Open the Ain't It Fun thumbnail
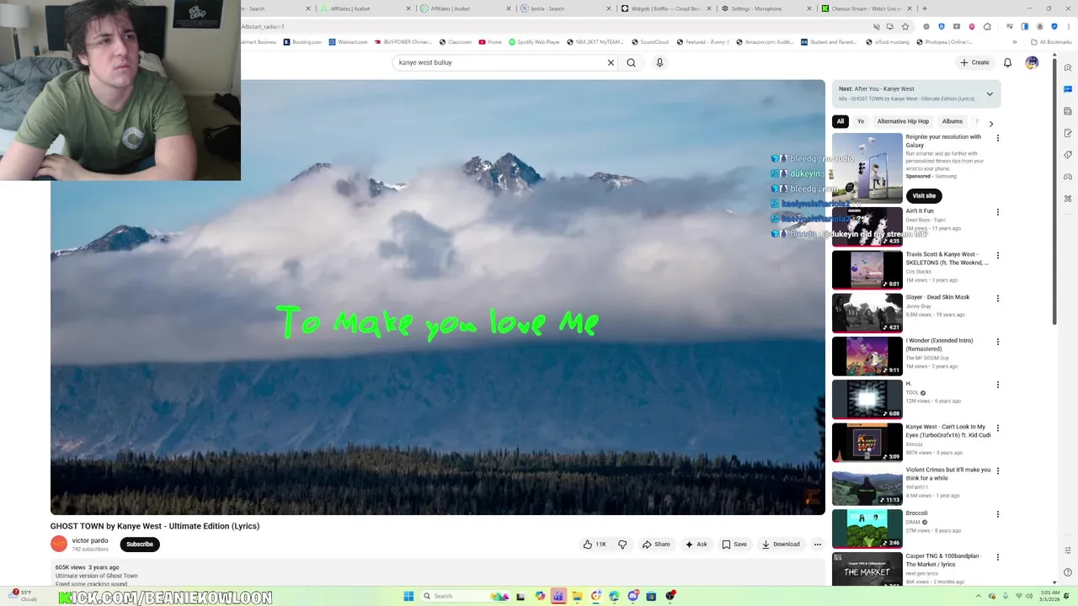 coord(867,226)
